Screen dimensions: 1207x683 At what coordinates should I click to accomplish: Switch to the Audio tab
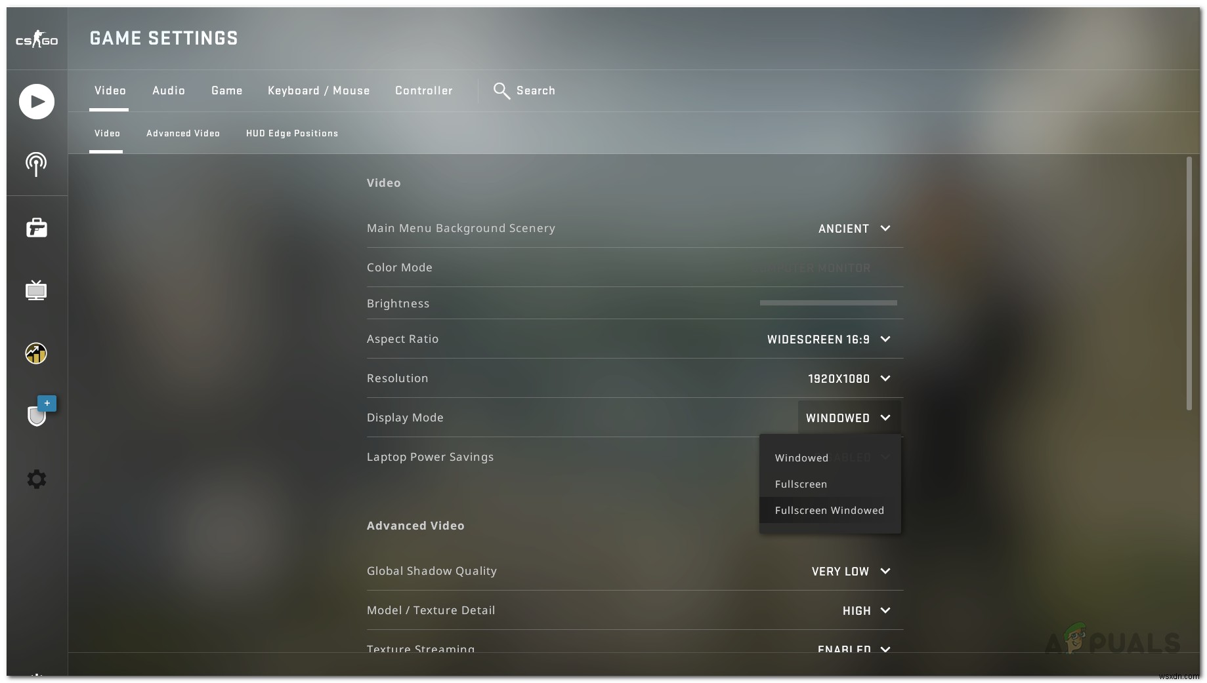169,90
